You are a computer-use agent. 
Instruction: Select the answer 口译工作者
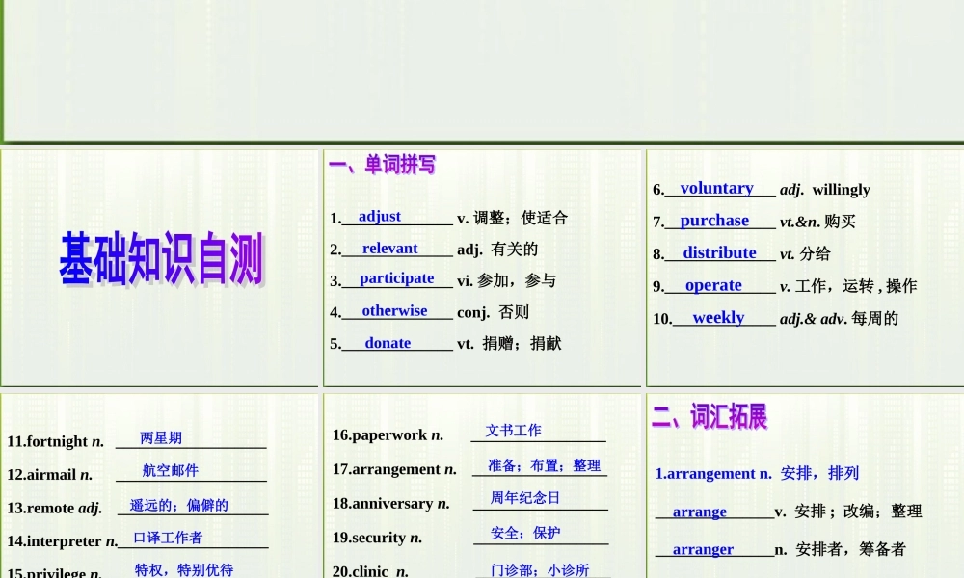(168, 538)
